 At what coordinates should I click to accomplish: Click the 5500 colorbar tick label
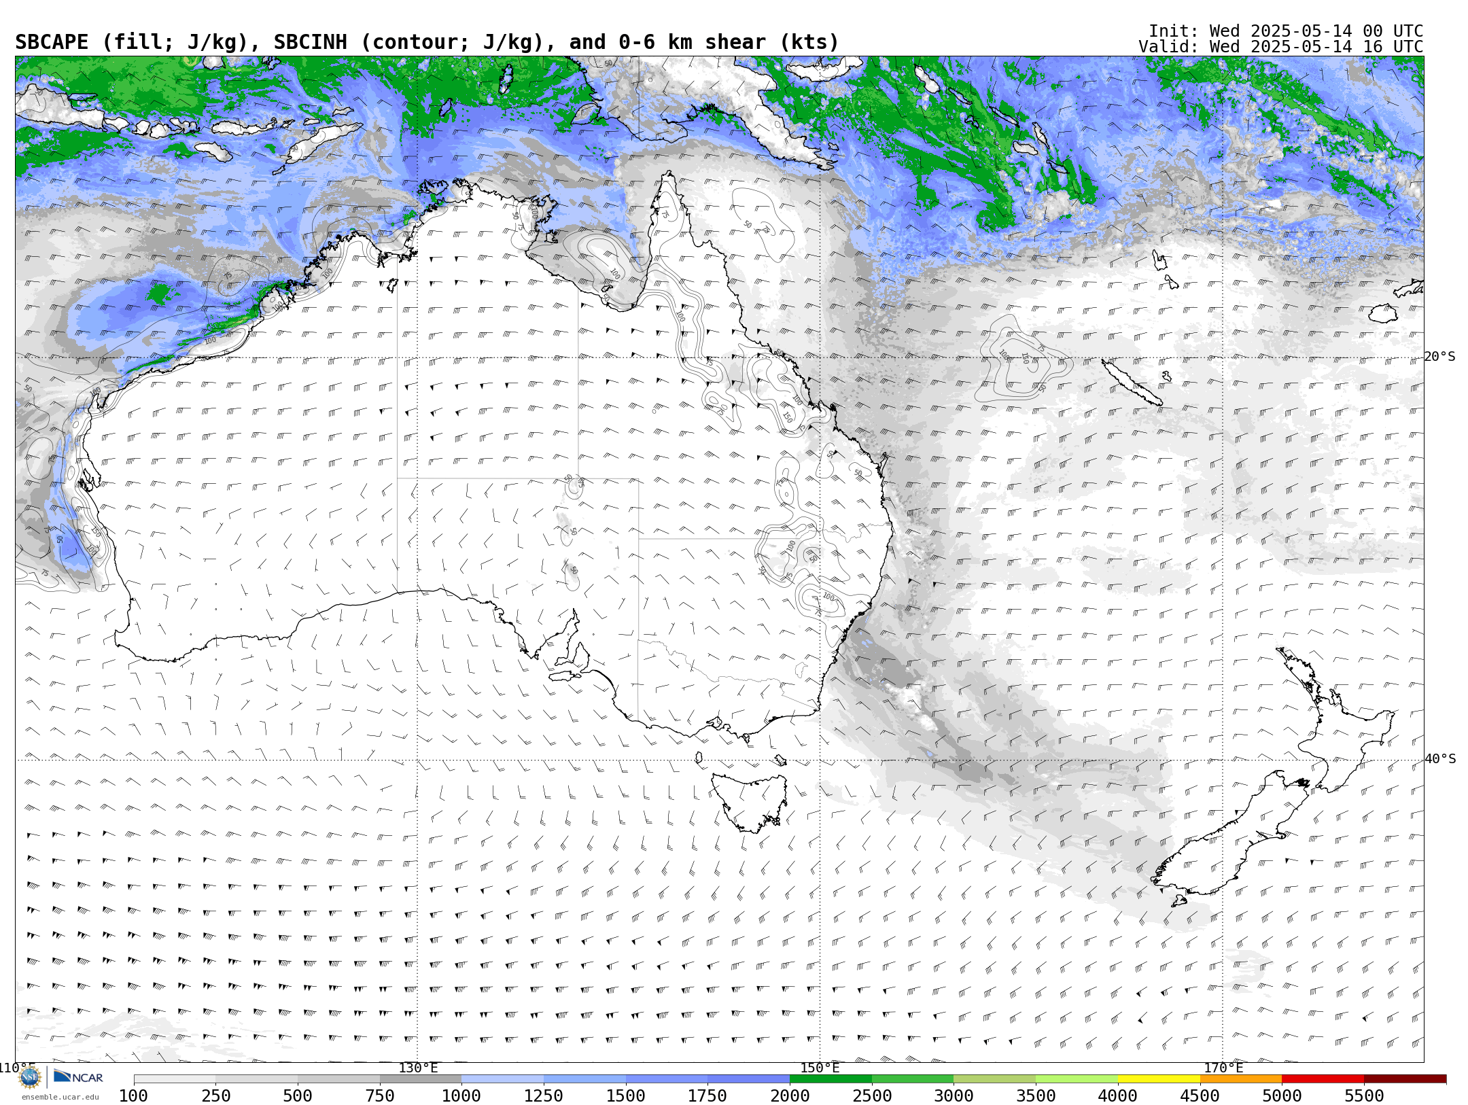pyautogui.click(x=1364, y=1095)
